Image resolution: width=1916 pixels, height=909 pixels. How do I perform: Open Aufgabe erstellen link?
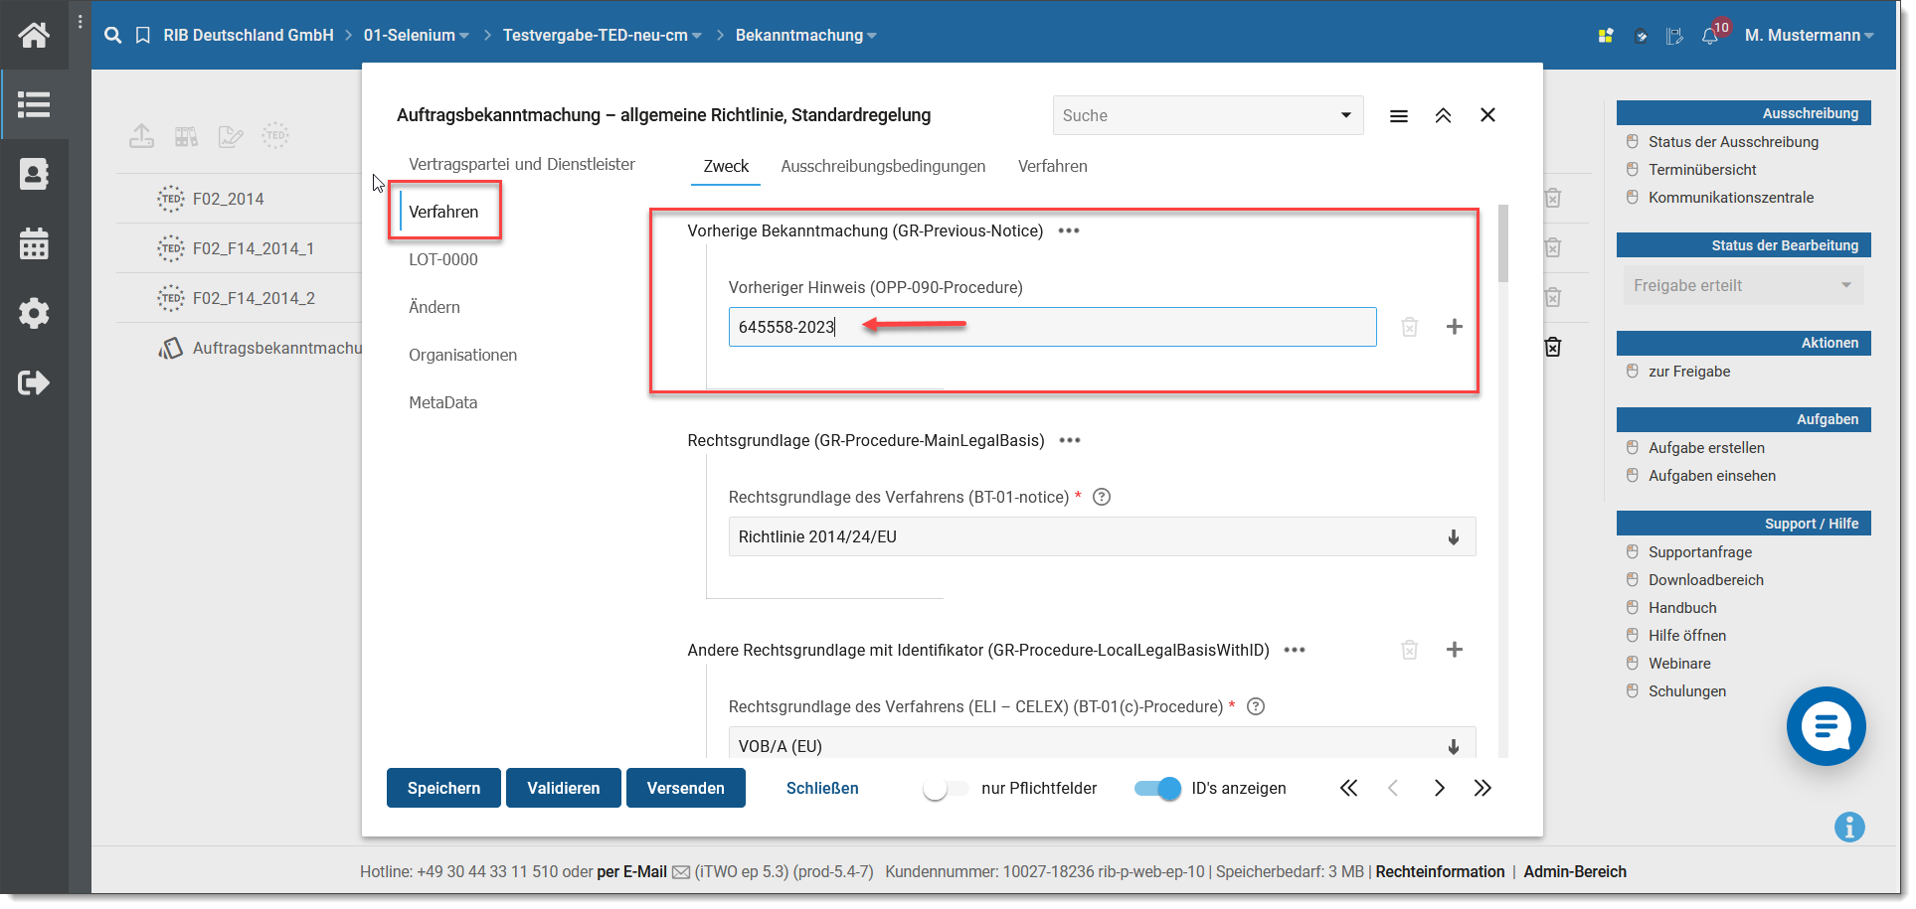1706,448
